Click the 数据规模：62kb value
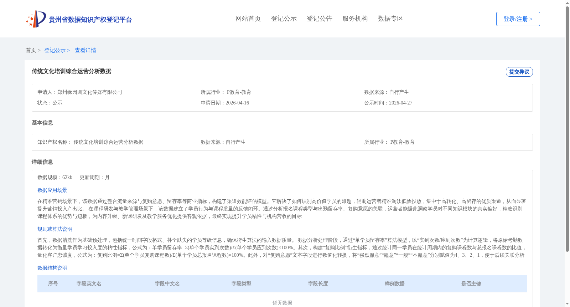The height and width of the screenshot is (307, 570). [55, 177]
